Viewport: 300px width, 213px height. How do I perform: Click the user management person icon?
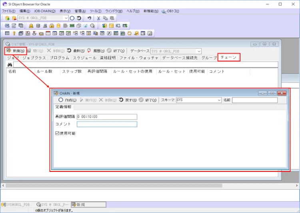[x=31, y=26]
